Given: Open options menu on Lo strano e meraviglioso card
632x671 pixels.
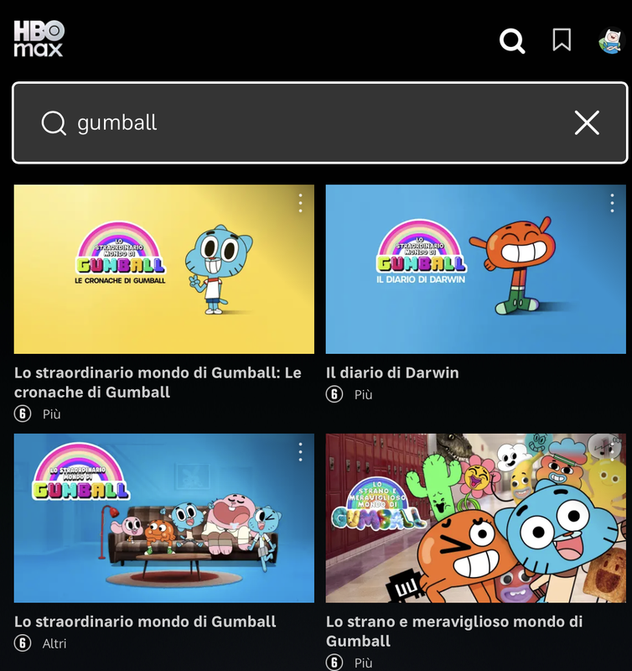Looking at the screenshot, I should click(x=613, y=452).
